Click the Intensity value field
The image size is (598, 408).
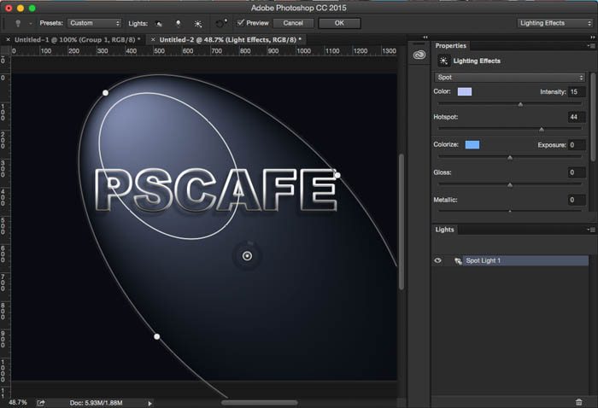point(577,92)
